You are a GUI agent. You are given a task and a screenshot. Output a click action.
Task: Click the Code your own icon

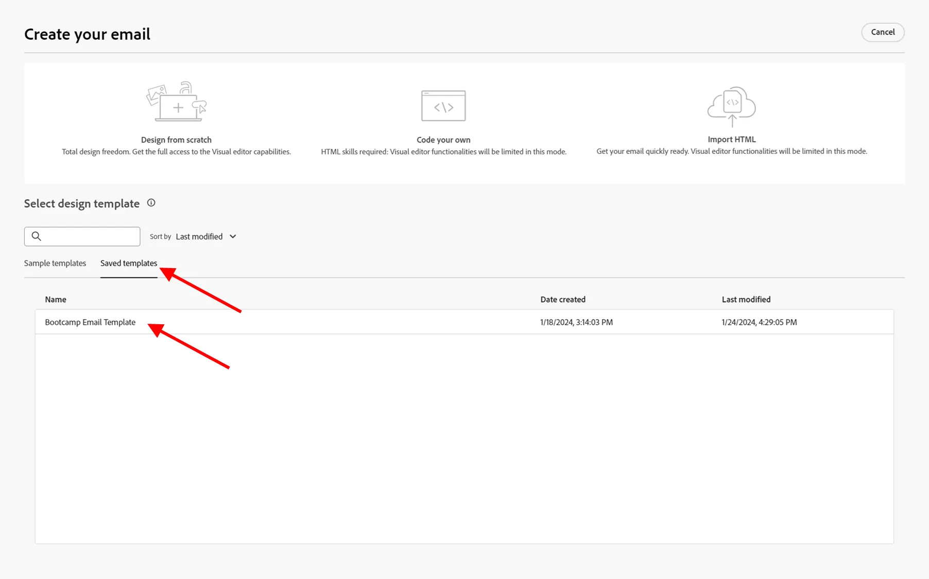[x=443, y=106]
